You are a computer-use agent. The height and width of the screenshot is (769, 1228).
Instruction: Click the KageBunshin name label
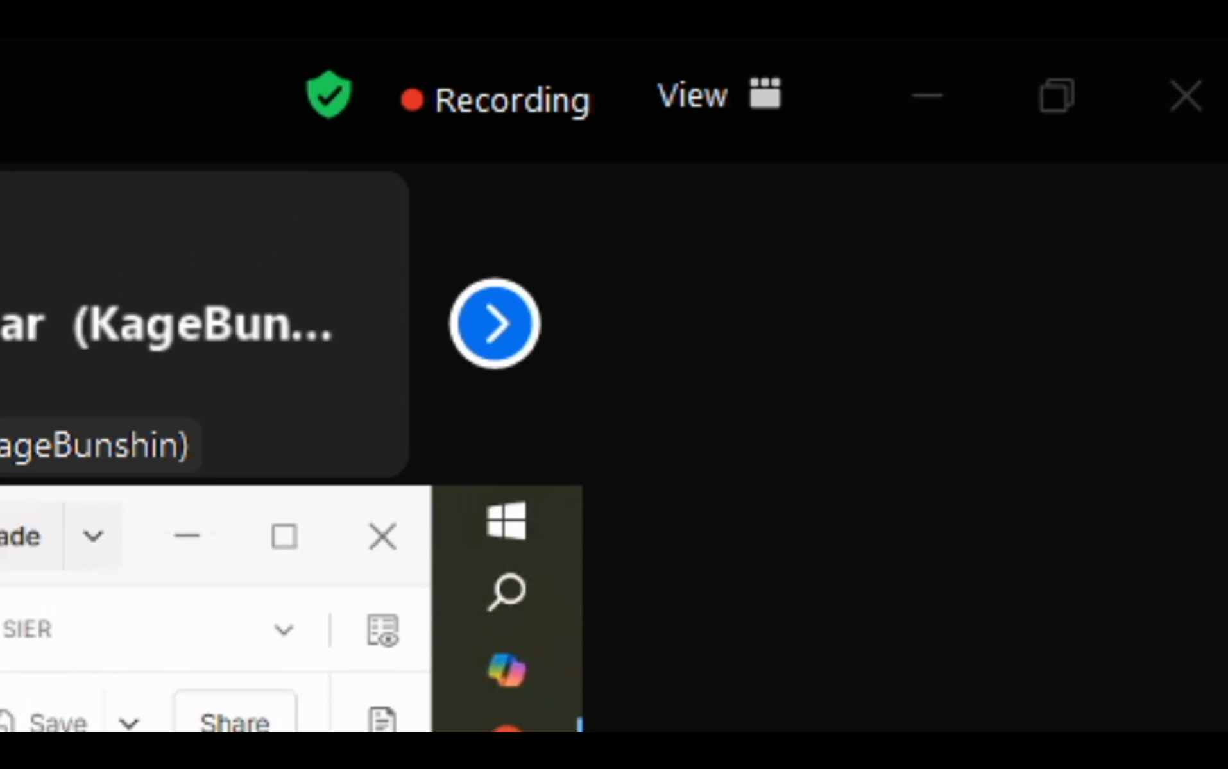click(95, 444)
